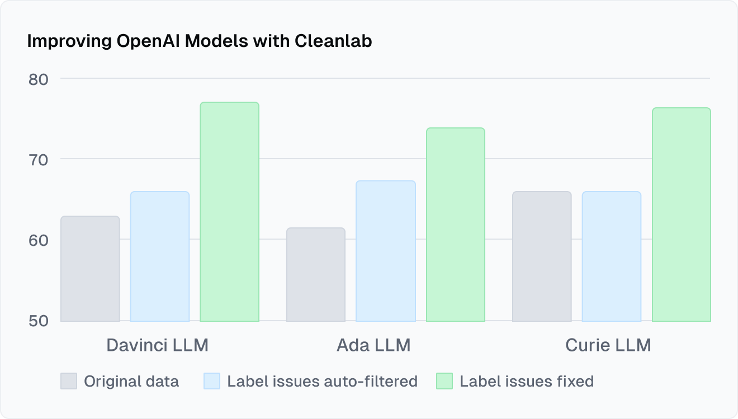Toggle the Label issues fixed legend text

(526, 382)
